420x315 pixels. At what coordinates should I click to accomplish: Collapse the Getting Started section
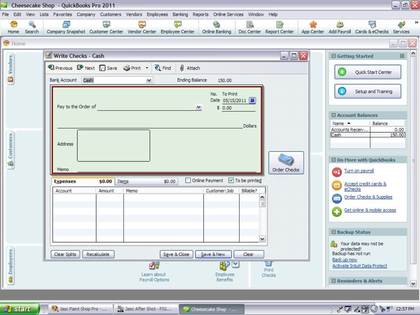pos(334,56)
